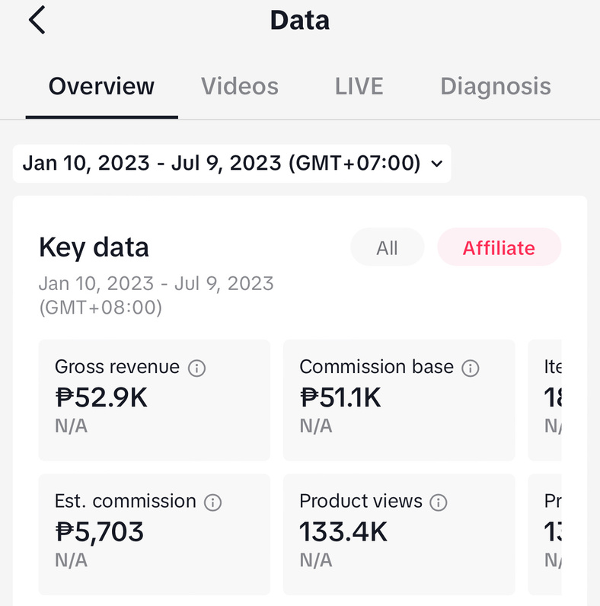Viewport: 600px width, 606px height.
Task: Go back using the top-left arrow
Action: pos(37,21)
